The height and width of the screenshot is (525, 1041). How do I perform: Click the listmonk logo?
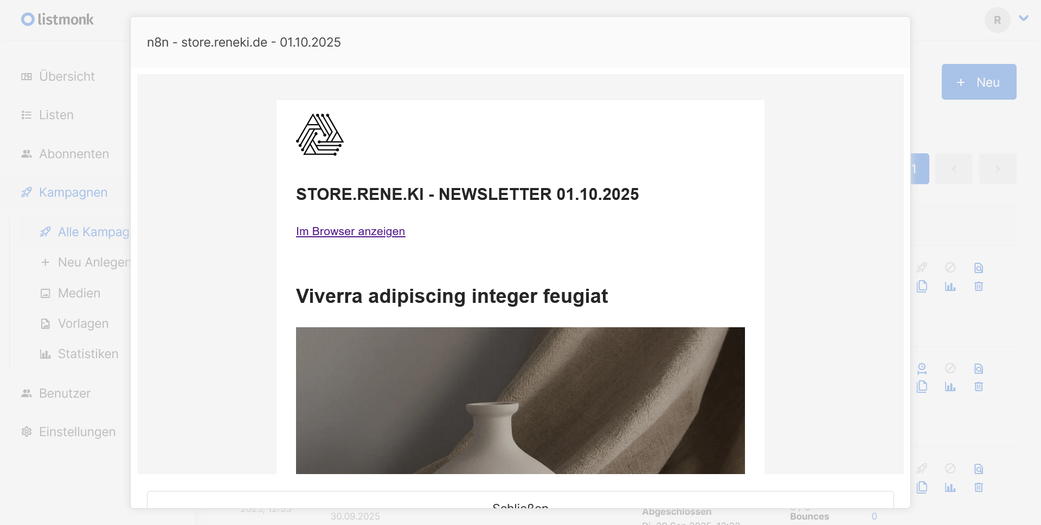click(x=57, y=20)
